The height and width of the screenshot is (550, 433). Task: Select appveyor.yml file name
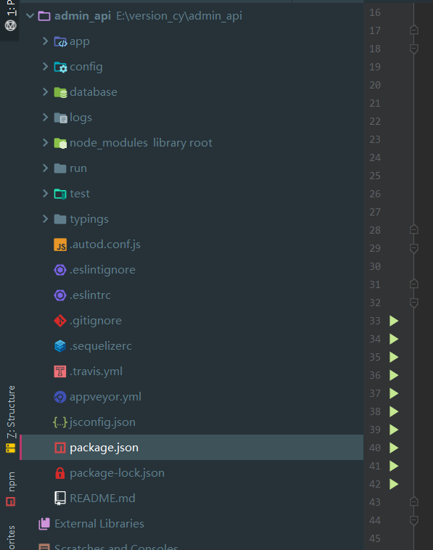click(x=106, y=397)
